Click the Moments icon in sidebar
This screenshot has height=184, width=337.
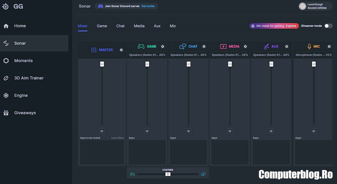pyautogui.click(x=6, y=61)
